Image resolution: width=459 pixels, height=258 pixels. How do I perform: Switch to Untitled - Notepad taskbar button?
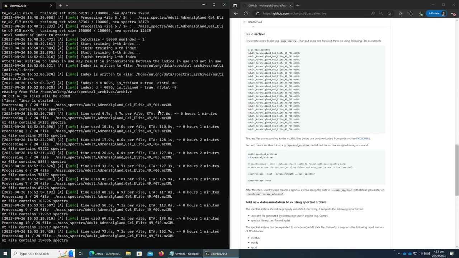coord(184,254)
